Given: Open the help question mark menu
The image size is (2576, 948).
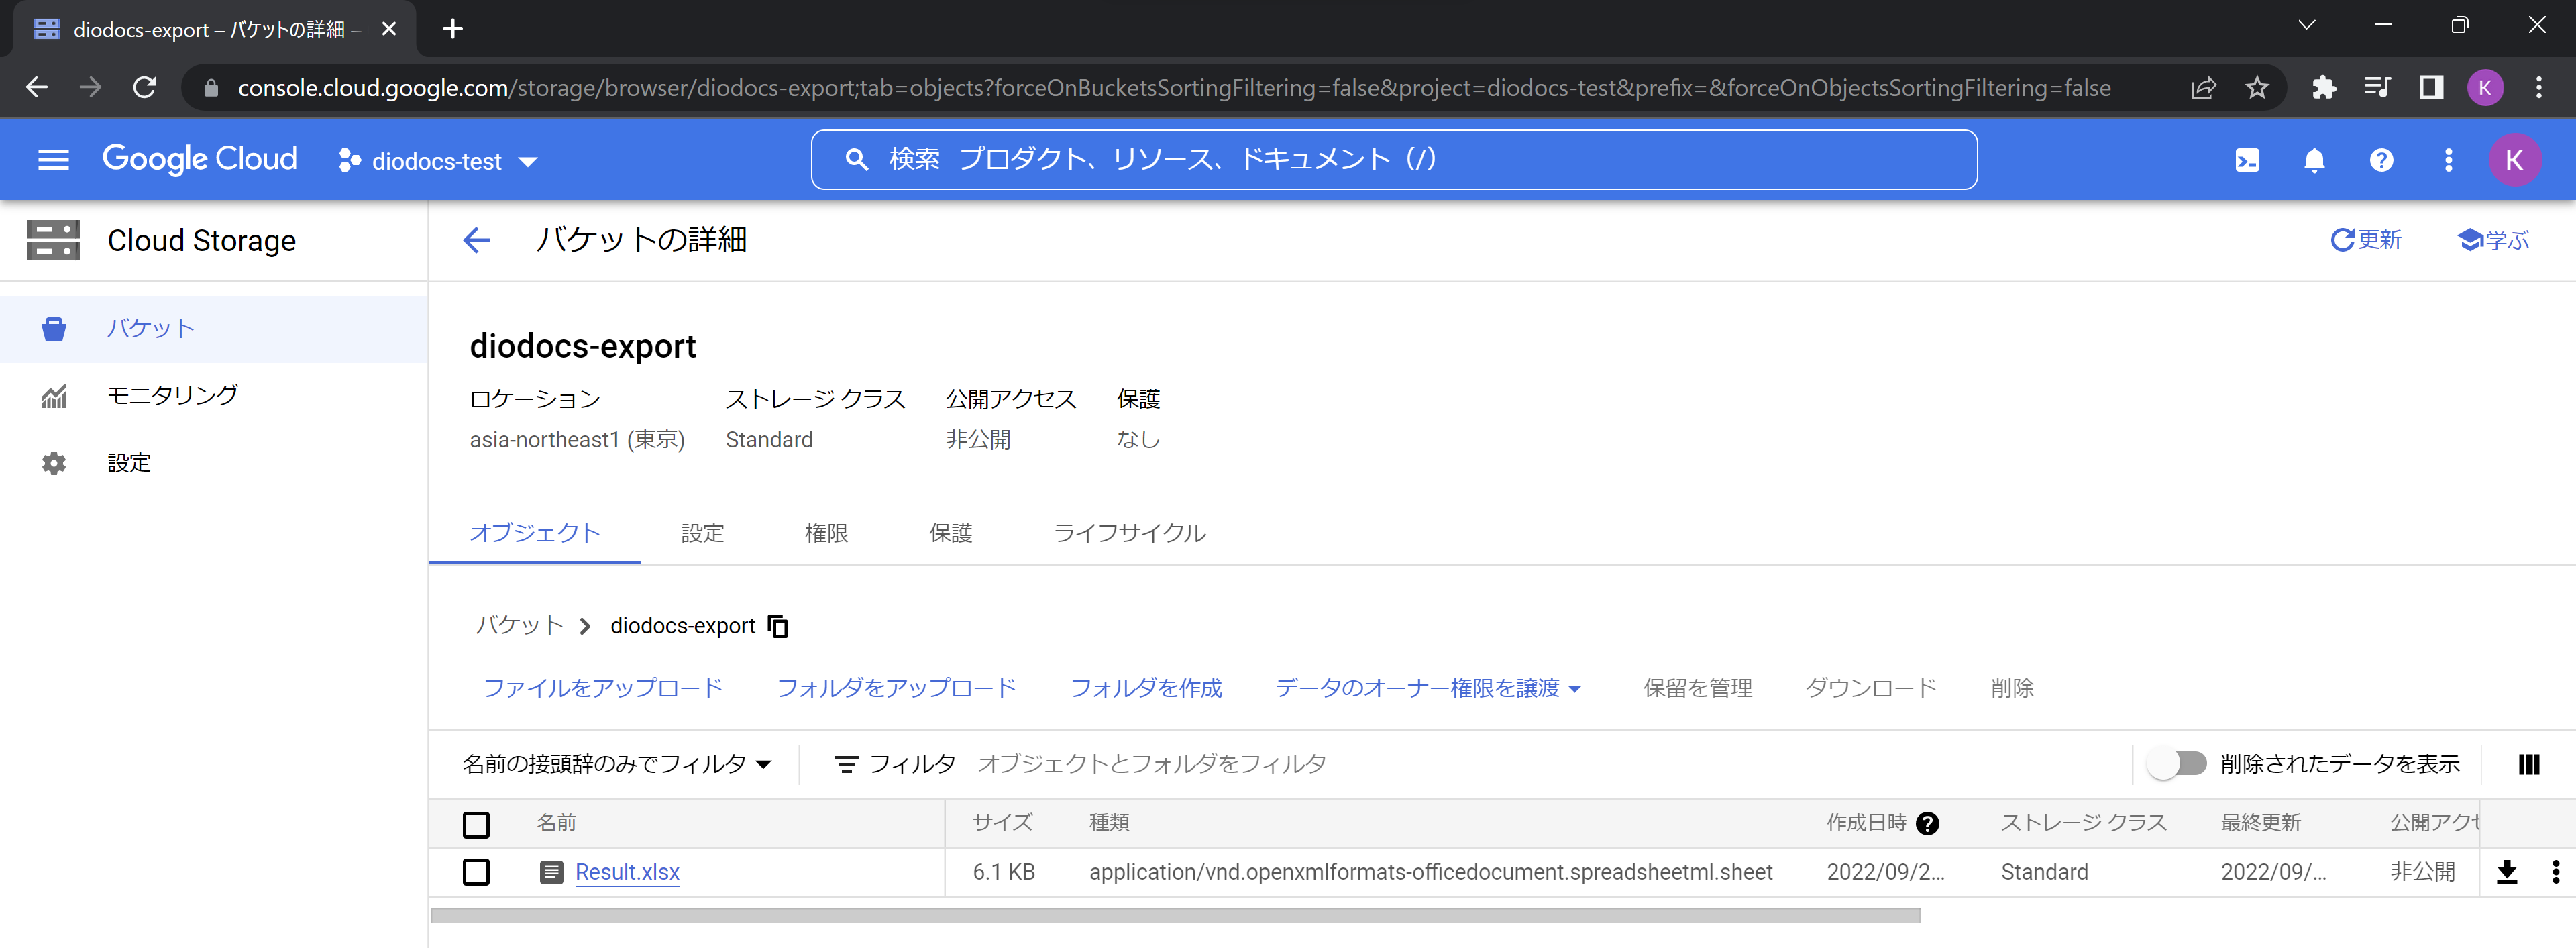Looking at the screenshot, I should tap(2381, 160).
